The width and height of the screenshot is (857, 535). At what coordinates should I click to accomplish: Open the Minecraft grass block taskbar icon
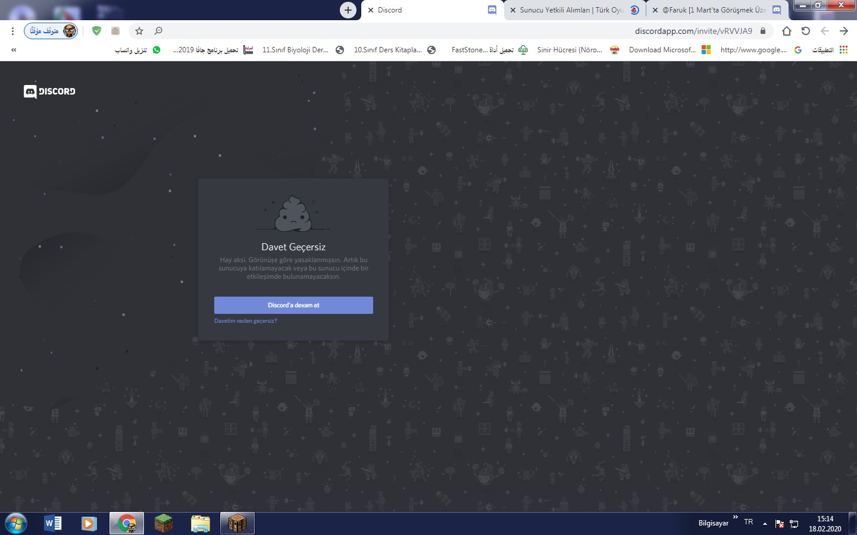click(x=164, y=524)
